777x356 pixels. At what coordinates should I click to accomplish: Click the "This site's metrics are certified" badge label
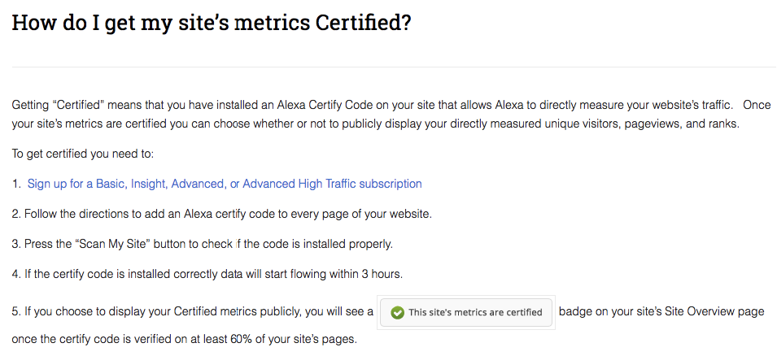tap(475, 312)
